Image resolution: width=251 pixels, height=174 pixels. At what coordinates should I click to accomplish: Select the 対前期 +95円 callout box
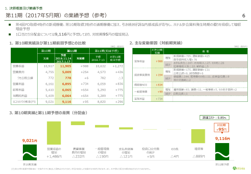point(221,127)
